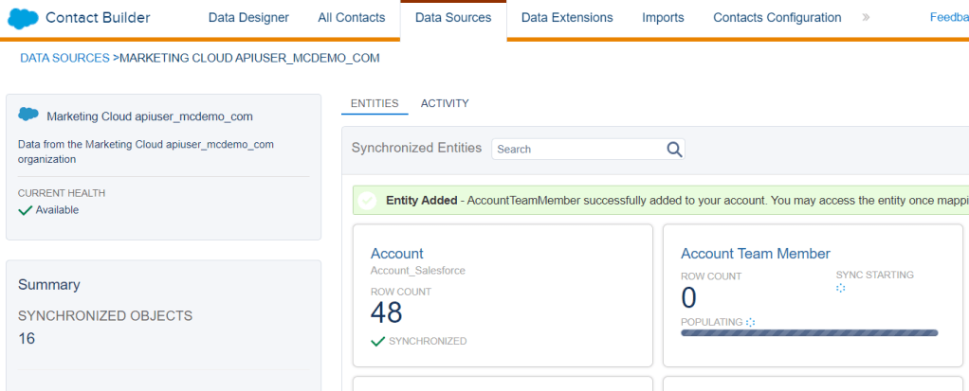Click the Account Team Member progress bar
Viewport: 969px width, 391px height.
[x=809, y=333]
